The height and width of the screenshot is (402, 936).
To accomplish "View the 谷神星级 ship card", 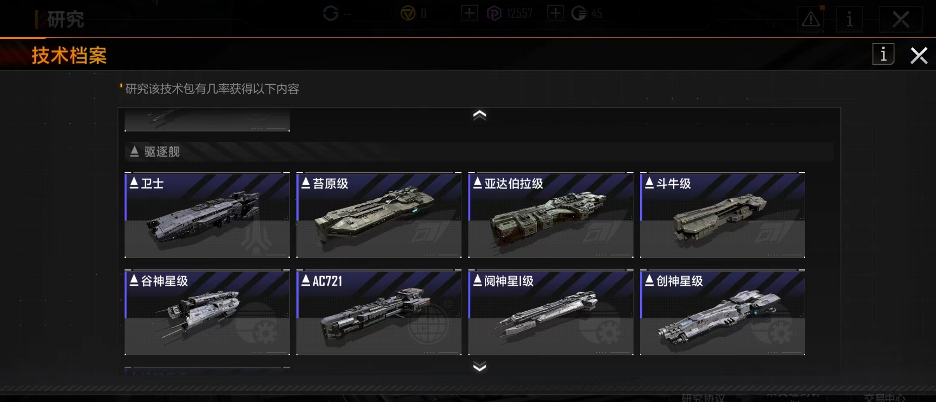I will point(207,312).
